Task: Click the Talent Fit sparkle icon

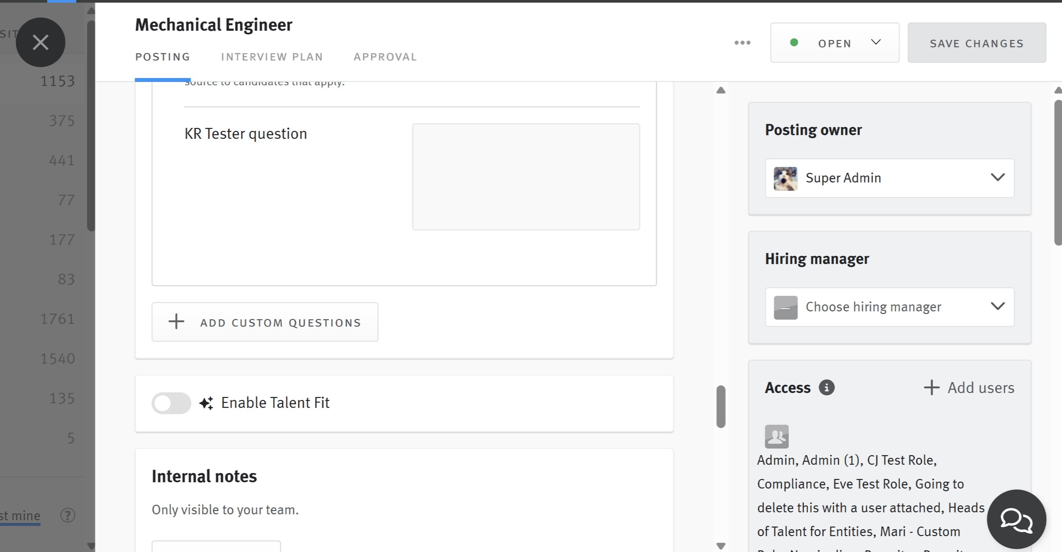Action: click(x=206, y=403)
